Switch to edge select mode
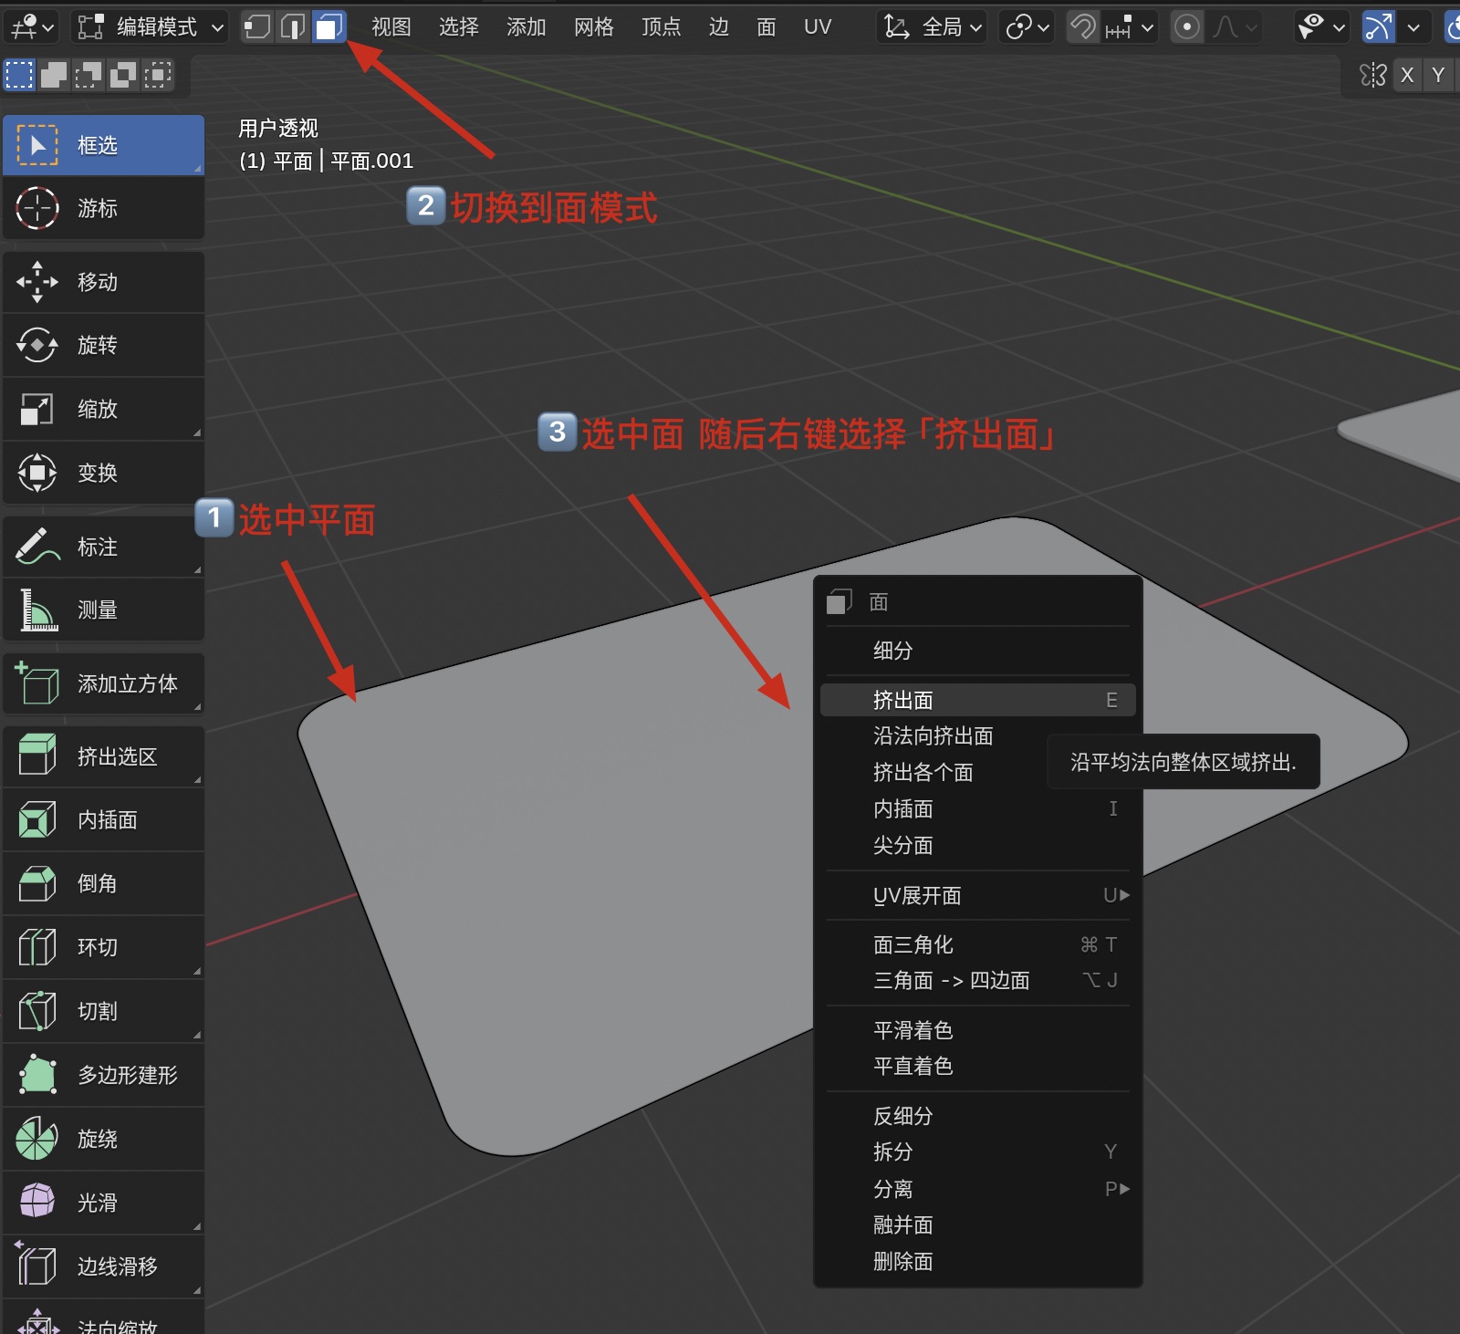 [292, 27]
